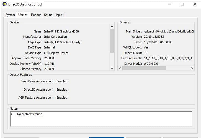The width and height of the screenshot is (201, 138).
Task: Select driver version '20.19.15.5063'
Action: [154, 37]
